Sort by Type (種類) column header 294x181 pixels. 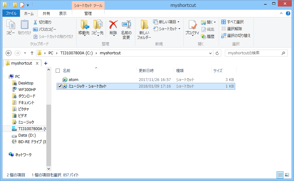180,70
